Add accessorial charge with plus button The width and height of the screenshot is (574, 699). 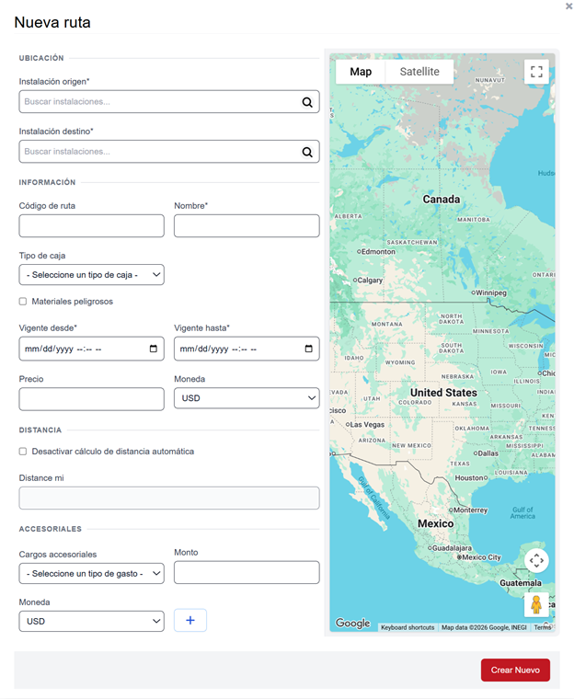pos(190,620)
